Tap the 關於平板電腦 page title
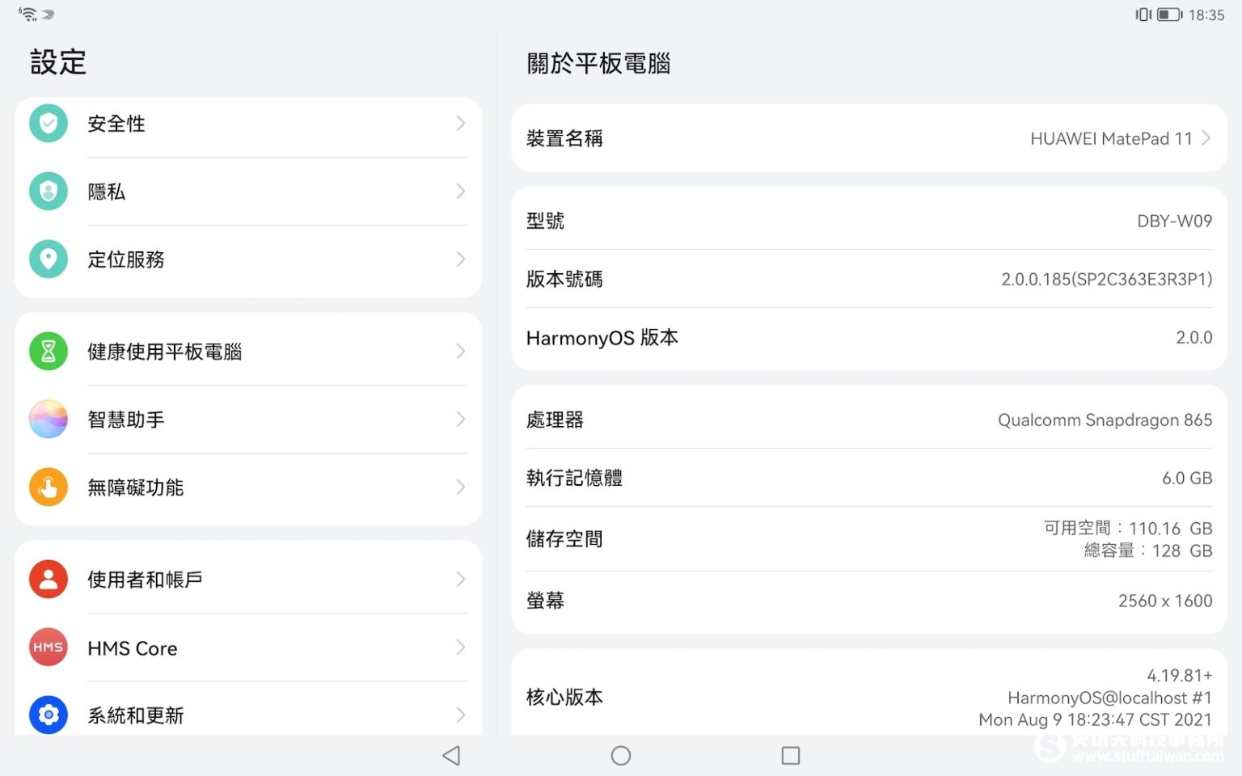1242x776 pixels. tap(598, 63)
